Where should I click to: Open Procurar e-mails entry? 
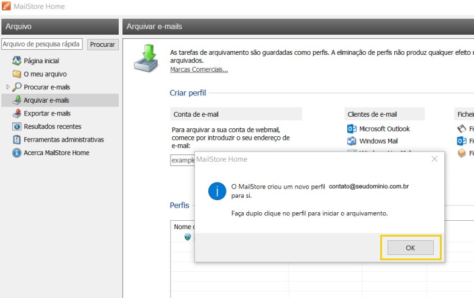click(47, 87)
